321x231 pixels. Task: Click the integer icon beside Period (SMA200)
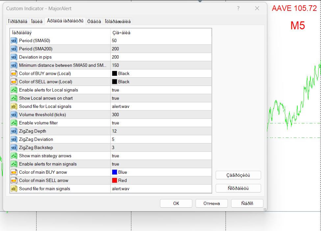point(14,49)
